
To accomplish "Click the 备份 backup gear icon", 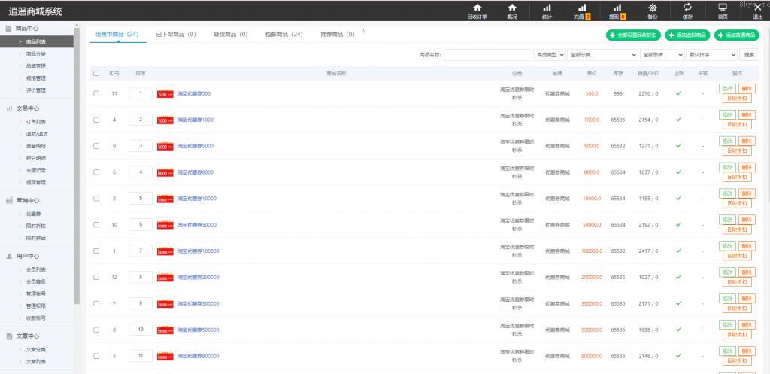I will [652, 11].
